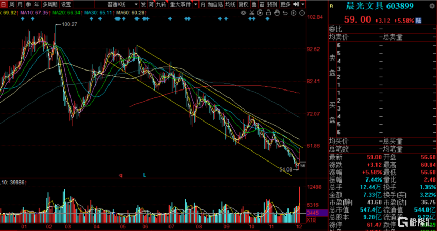The image size is (437, 231).
Task: Switch to the daily (日) period tab
Action: [x=3, y=4]
